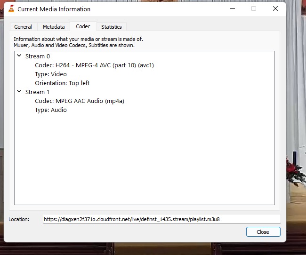Screen dimensions: 306x255
Task: Click the VLC cone icon in title bar
Action: 11,9
